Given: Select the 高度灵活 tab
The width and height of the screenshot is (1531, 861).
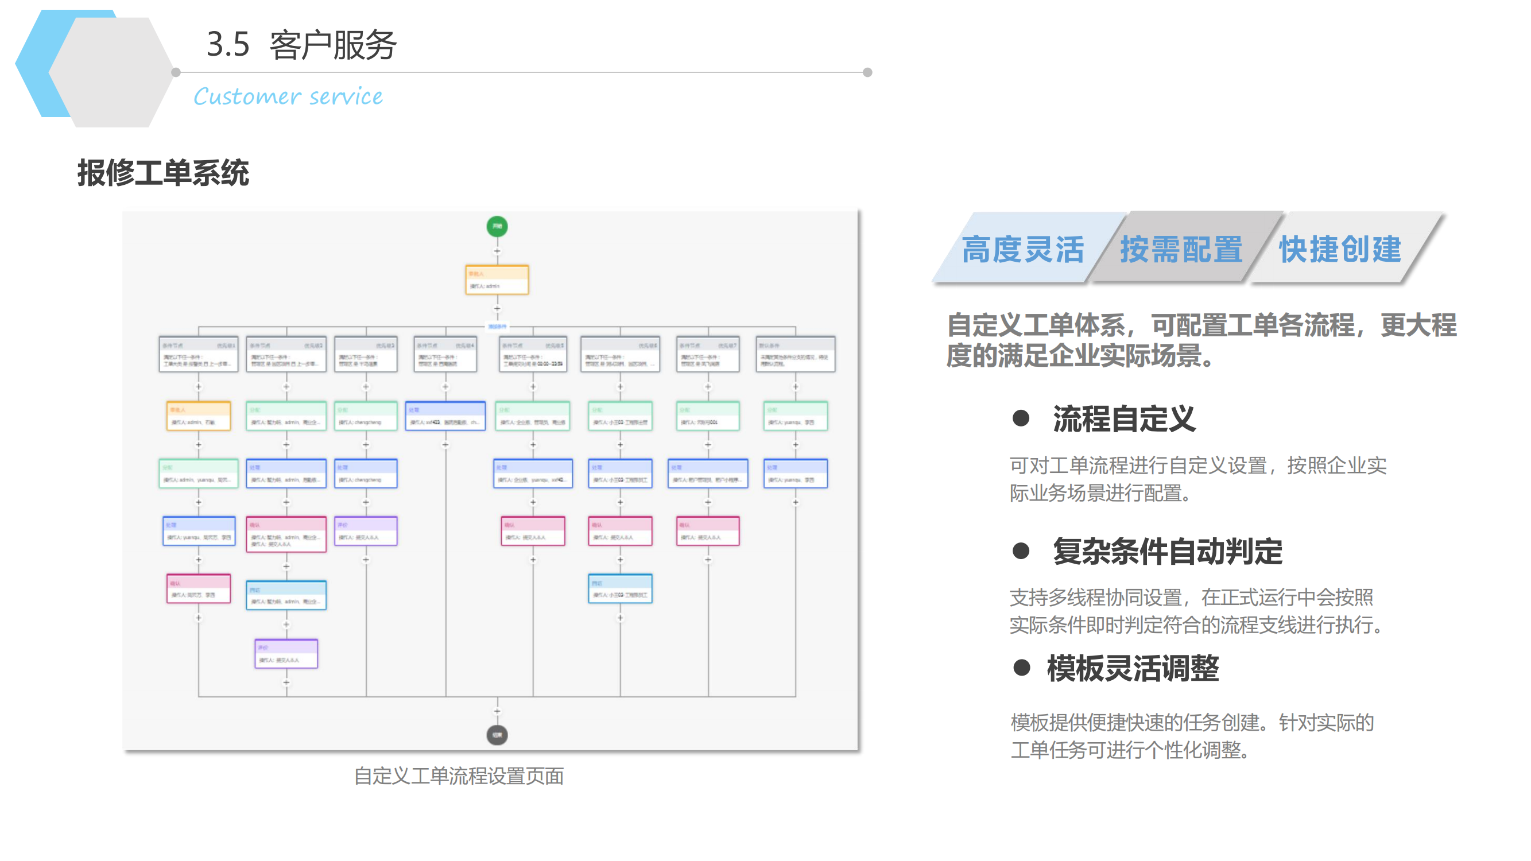Looking at the screenshot, I should (x=1022, y=249).
